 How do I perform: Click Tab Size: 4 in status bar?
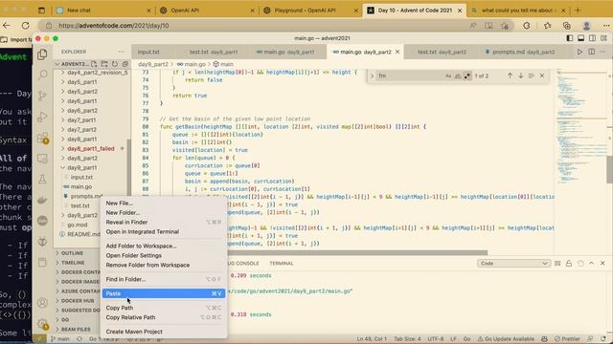pos(407,339)
